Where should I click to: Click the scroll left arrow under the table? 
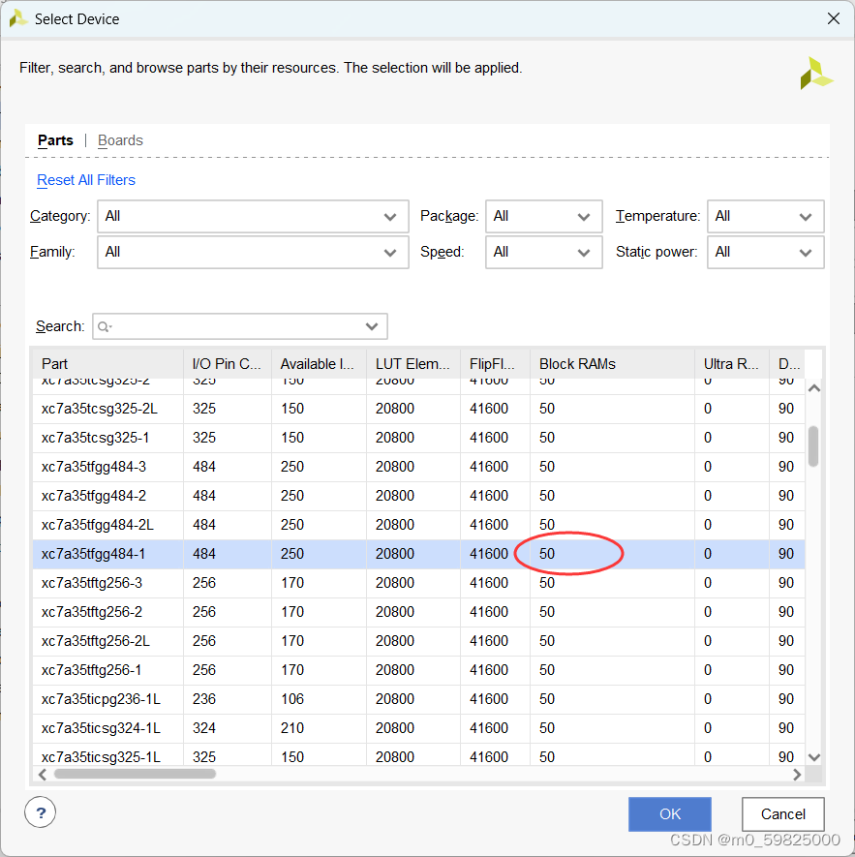point(42,774)
